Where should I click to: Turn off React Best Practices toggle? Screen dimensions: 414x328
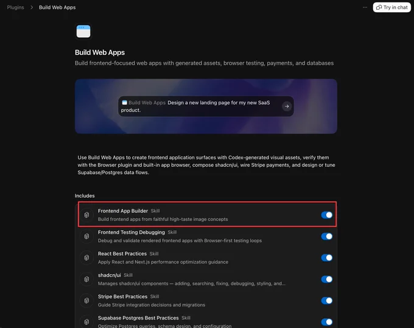click(327, 258)
